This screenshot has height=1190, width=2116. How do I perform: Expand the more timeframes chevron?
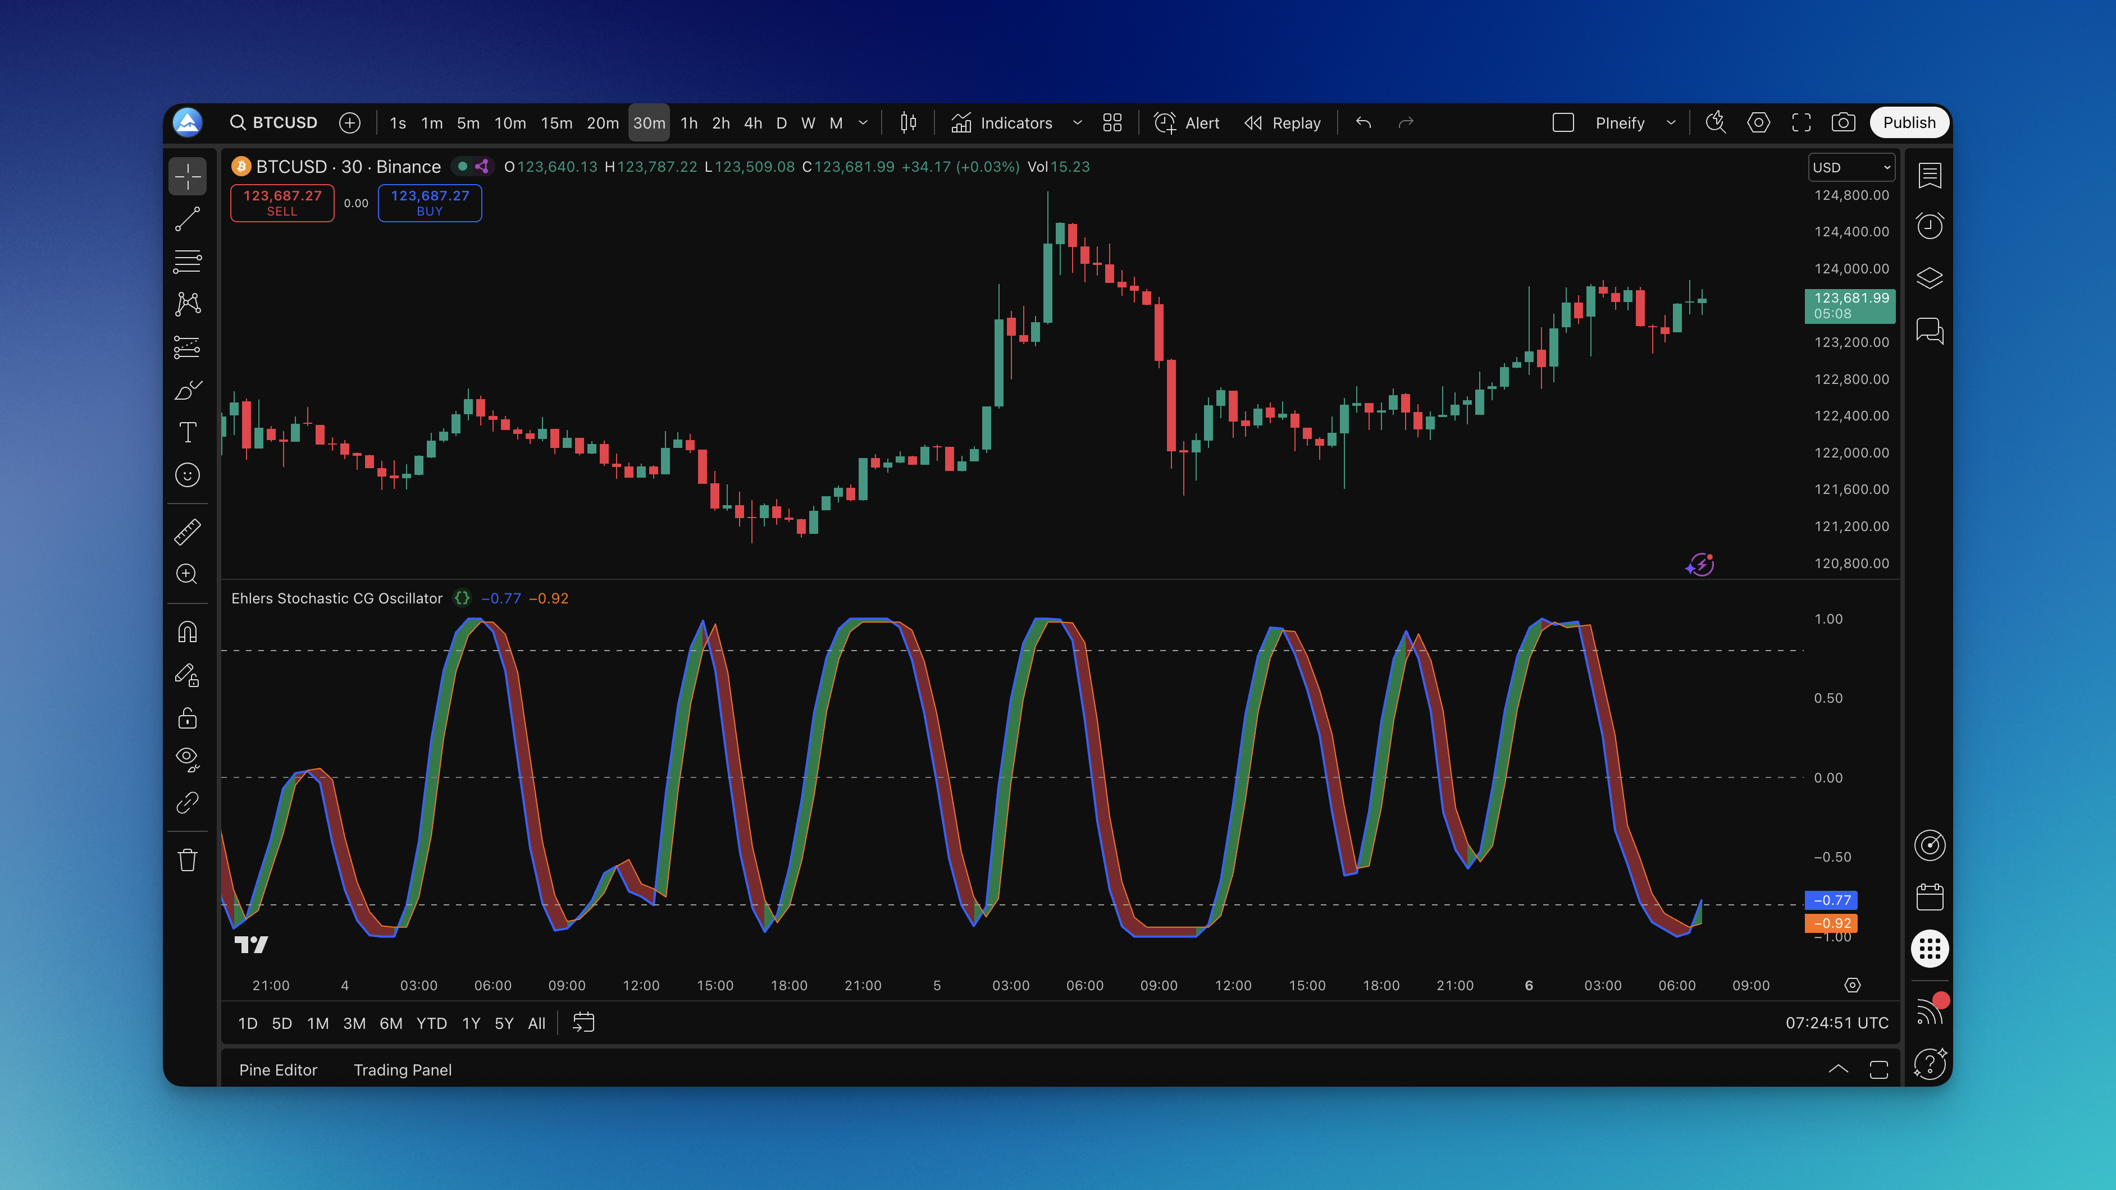[863, 123]
